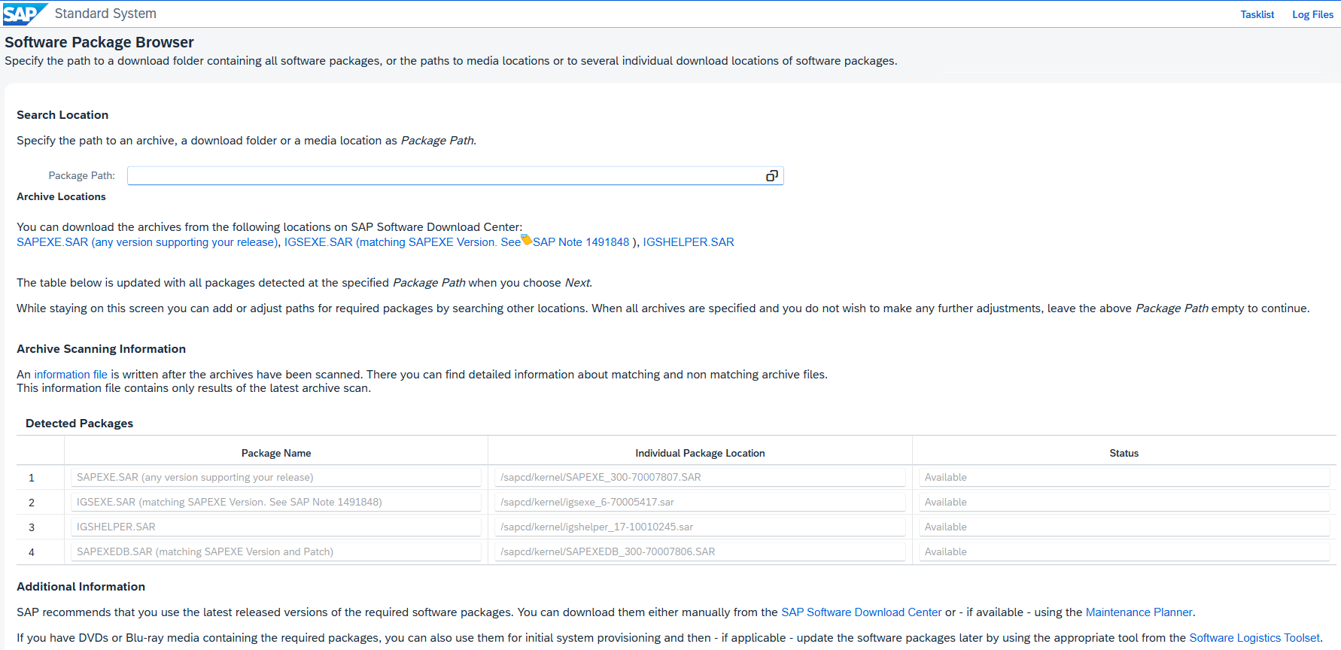The image size is (1341, 650).
Task: Open the Maintenance Planner link
Action: [x=1139, y=612]
